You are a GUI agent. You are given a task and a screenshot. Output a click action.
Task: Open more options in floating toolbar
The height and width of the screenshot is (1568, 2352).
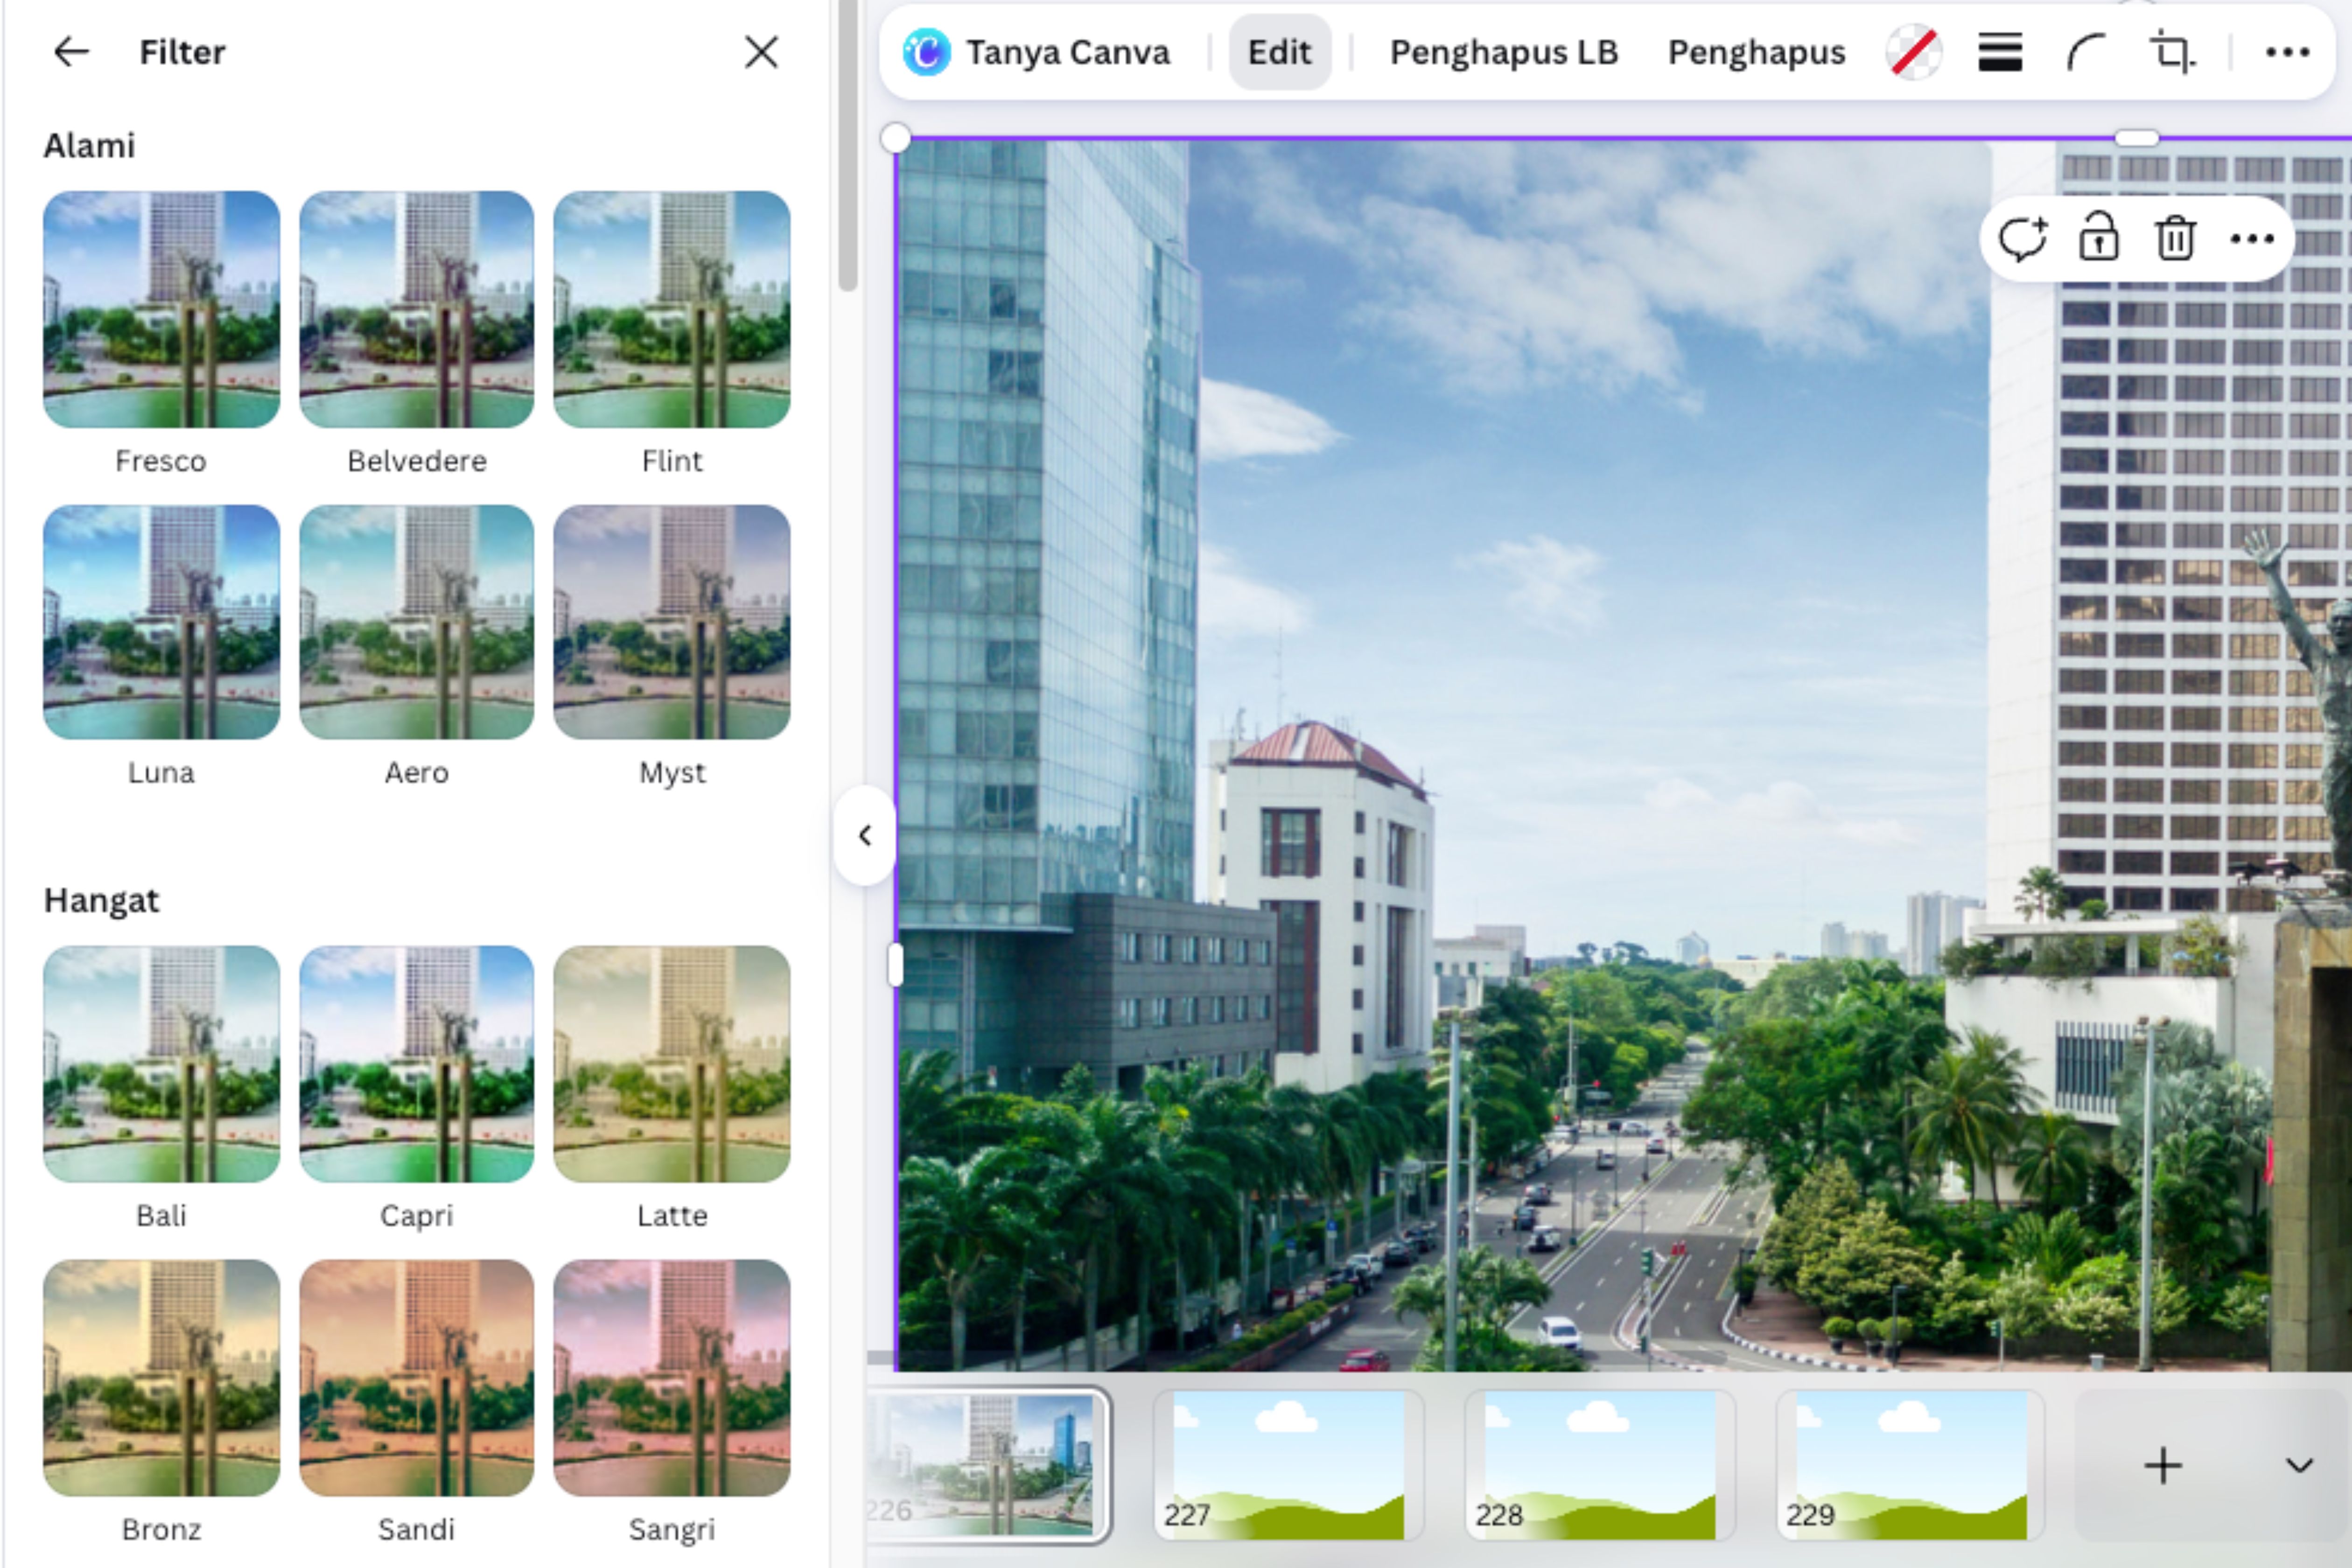(2252, 239)
